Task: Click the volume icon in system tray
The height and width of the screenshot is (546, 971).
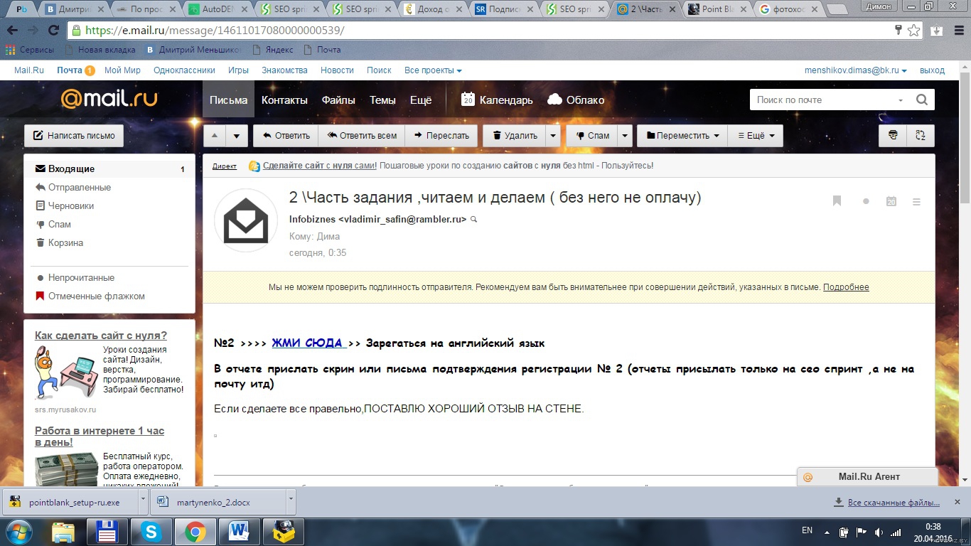Action: (x=879, y=532)
